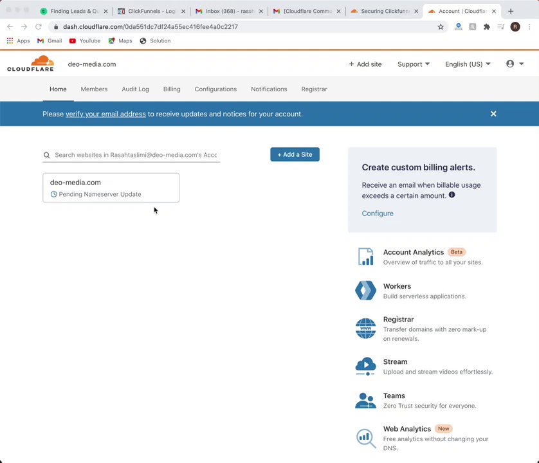Viewport: 539px width, 463px height.
Task: Open the Gmail bookmark
Action: pyautogui.click(x=50, y=41)
